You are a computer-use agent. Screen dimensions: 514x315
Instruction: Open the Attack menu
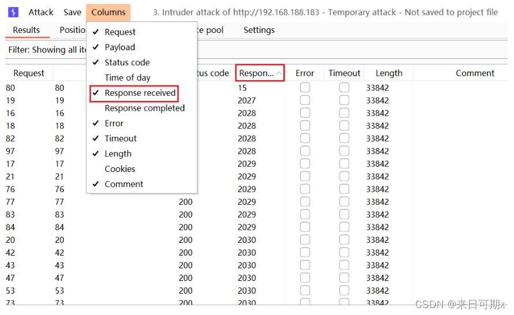(x=40, y=13)
